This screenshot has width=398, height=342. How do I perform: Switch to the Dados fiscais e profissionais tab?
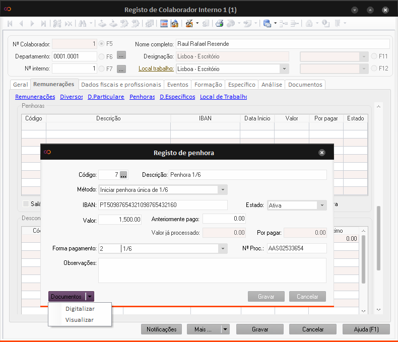coord(121,85)
